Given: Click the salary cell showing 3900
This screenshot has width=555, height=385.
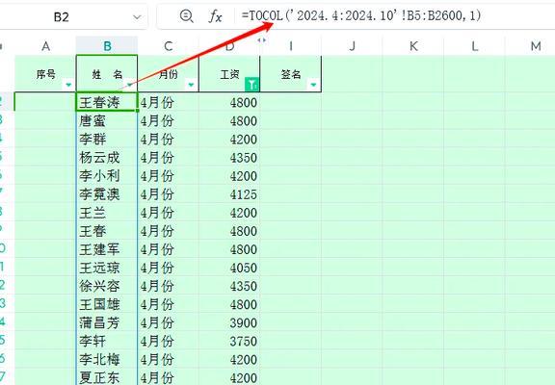Looking at the screenshot, I should click(x=229, y=322).
